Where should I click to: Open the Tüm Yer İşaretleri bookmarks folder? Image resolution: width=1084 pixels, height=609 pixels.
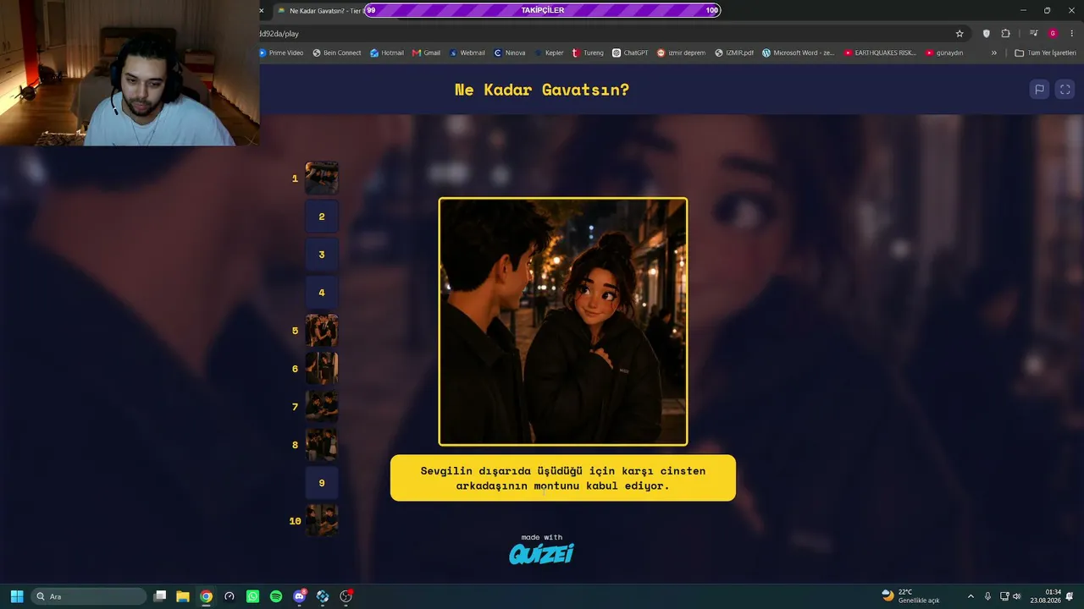1045,52
